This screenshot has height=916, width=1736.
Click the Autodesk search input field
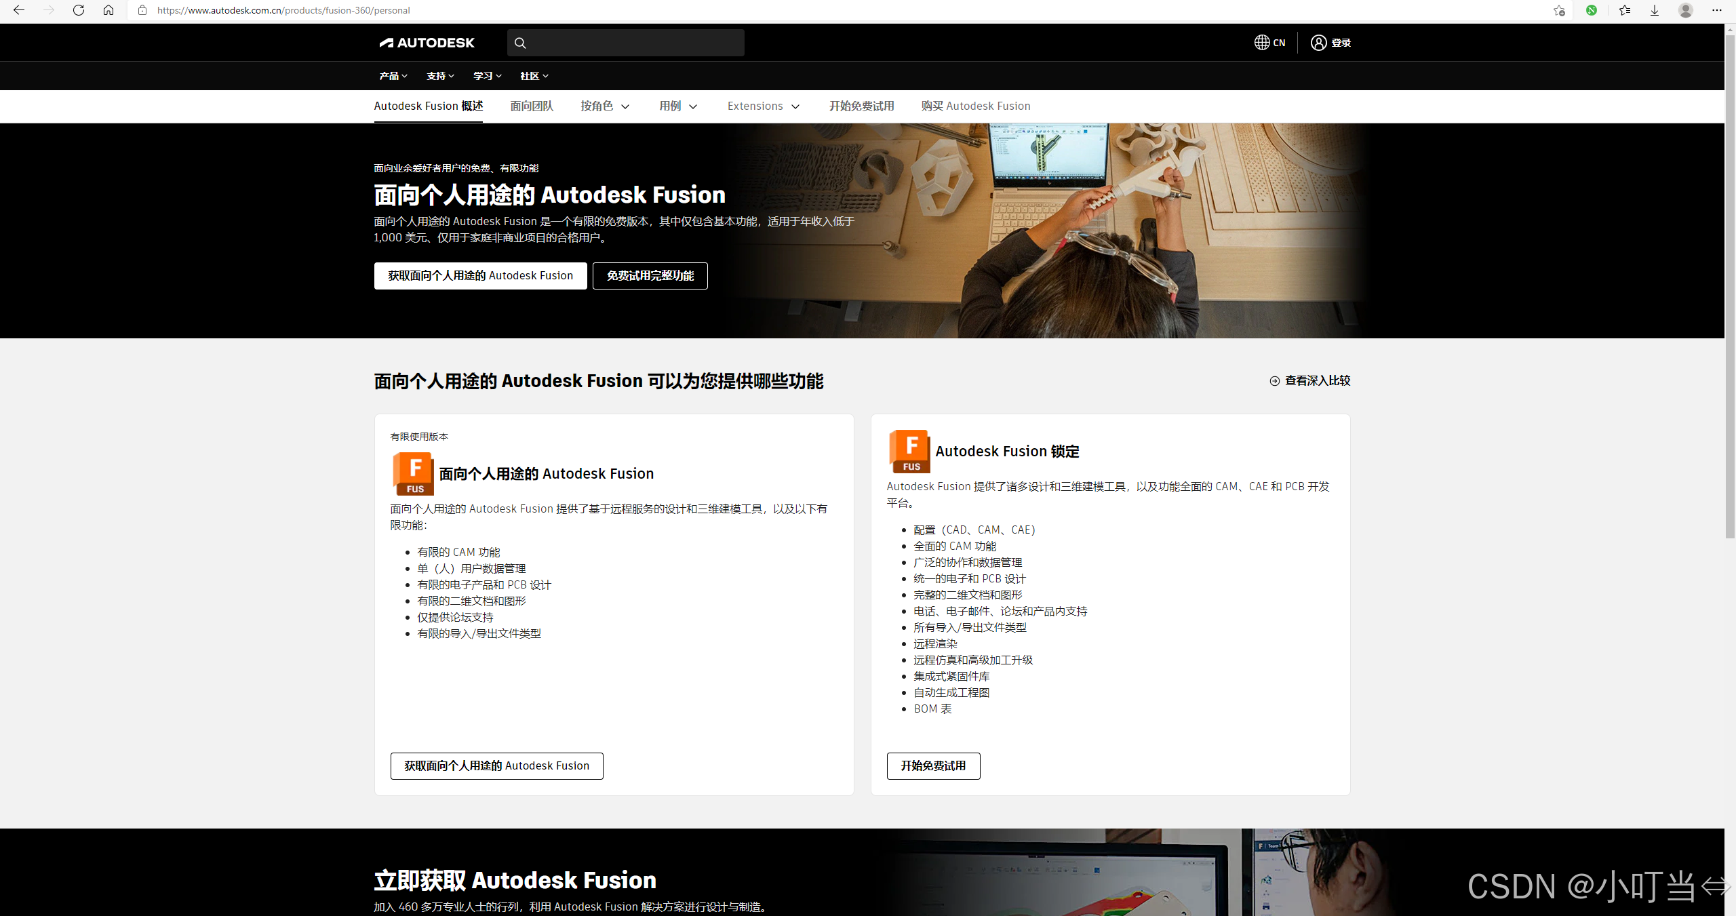pos(634,43)
